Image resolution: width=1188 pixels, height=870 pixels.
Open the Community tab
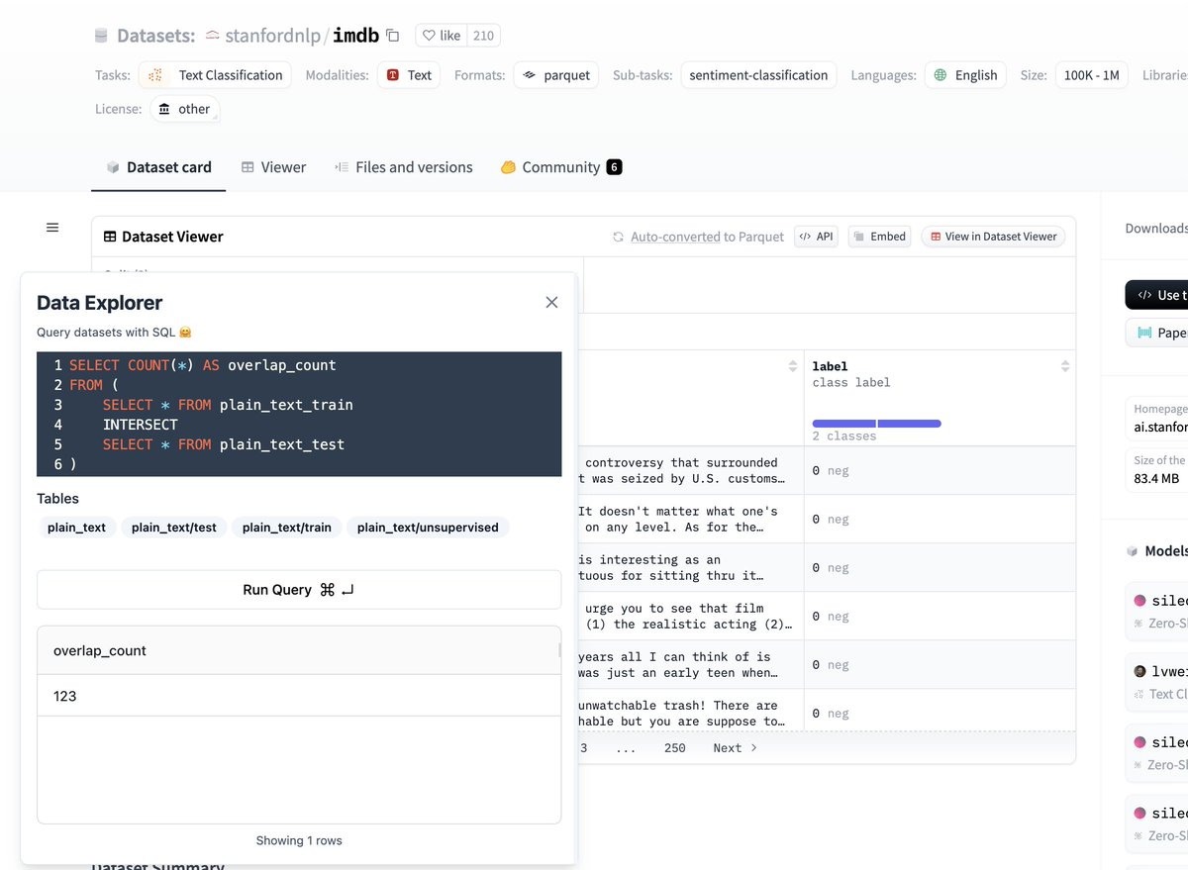(560, 167)
